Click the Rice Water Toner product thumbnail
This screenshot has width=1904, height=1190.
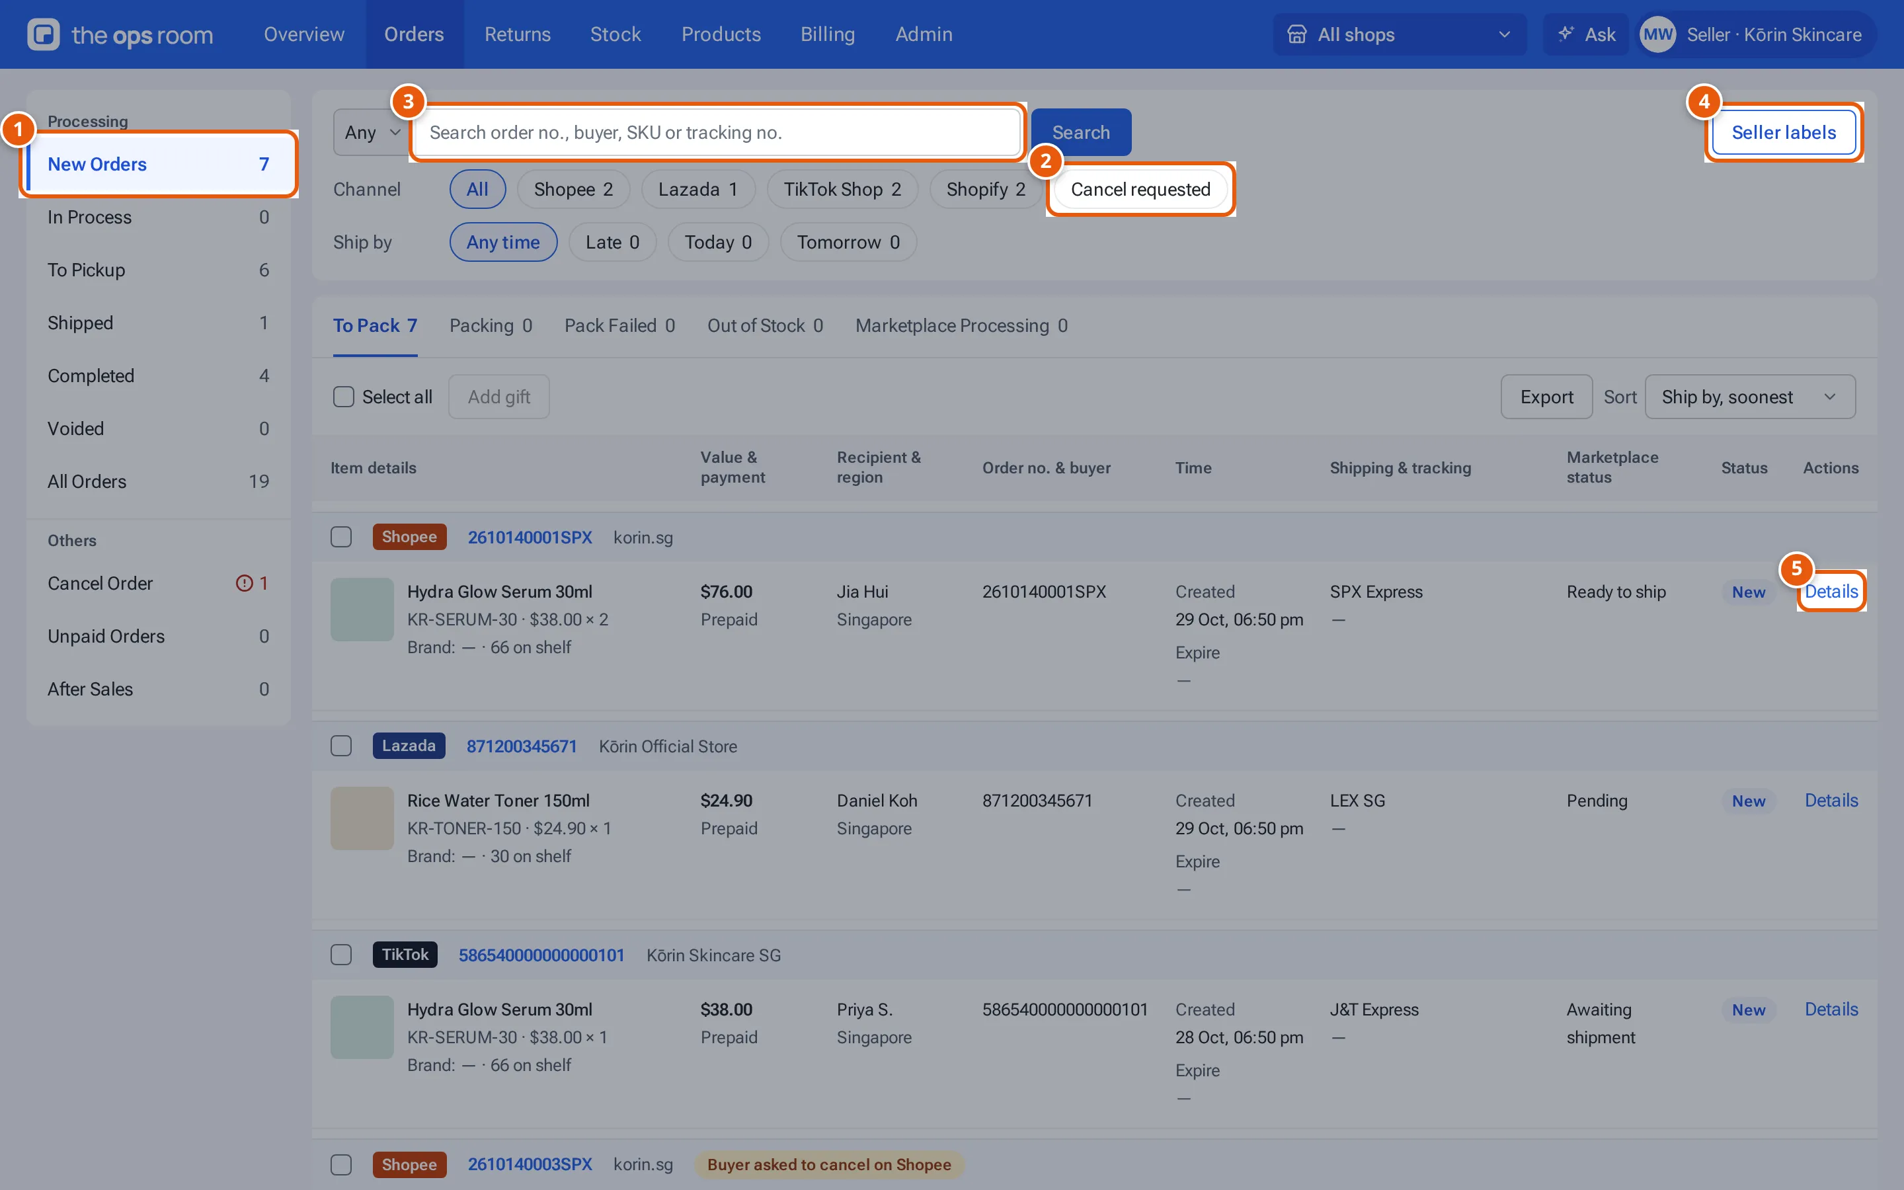pyautogui.click(x=362, y=818)
